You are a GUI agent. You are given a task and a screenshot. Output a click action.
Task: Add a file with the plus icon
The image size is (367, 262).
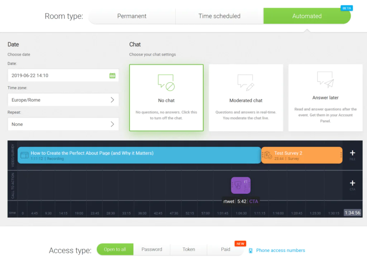click(352, 153)
